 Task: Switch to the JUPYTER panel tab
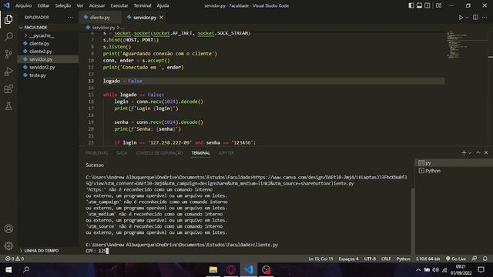point(226,153)
